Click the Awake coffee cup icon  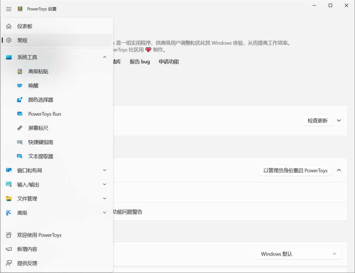20,85
